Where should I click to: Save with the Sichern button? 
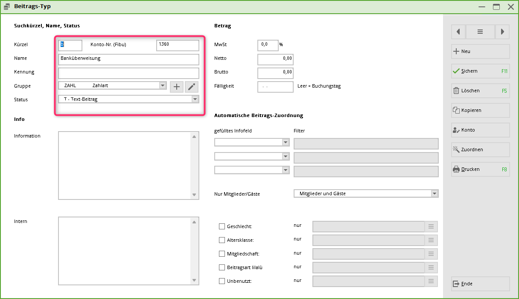480,71
